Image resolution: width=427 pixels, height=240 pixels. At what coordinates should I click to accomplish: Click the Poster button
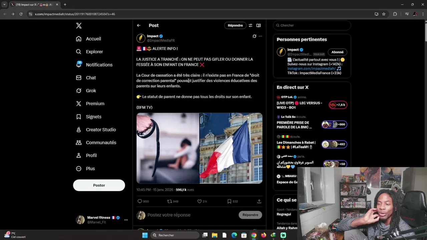[x=99, y=185]
